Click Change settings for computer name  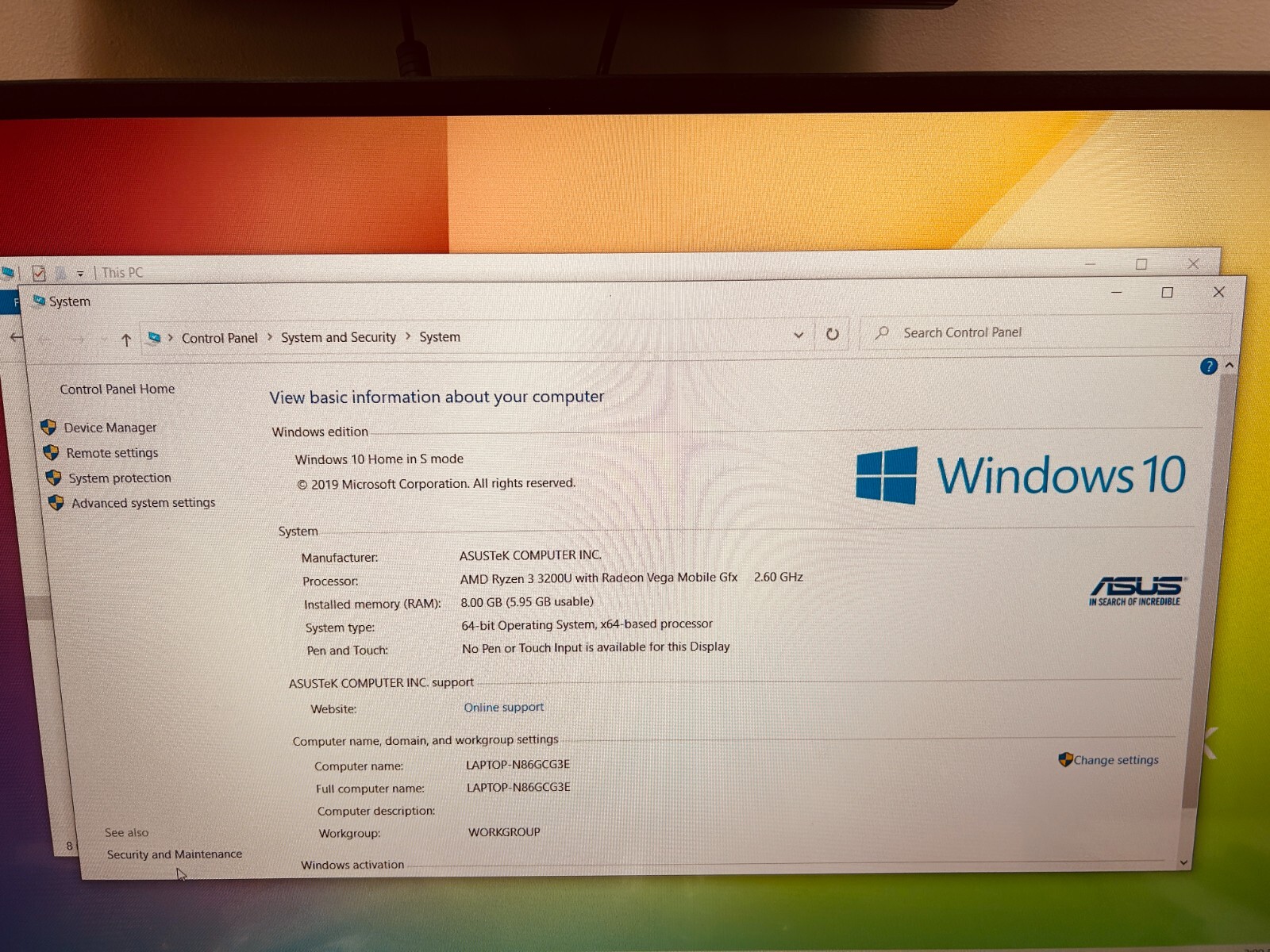1116,760
